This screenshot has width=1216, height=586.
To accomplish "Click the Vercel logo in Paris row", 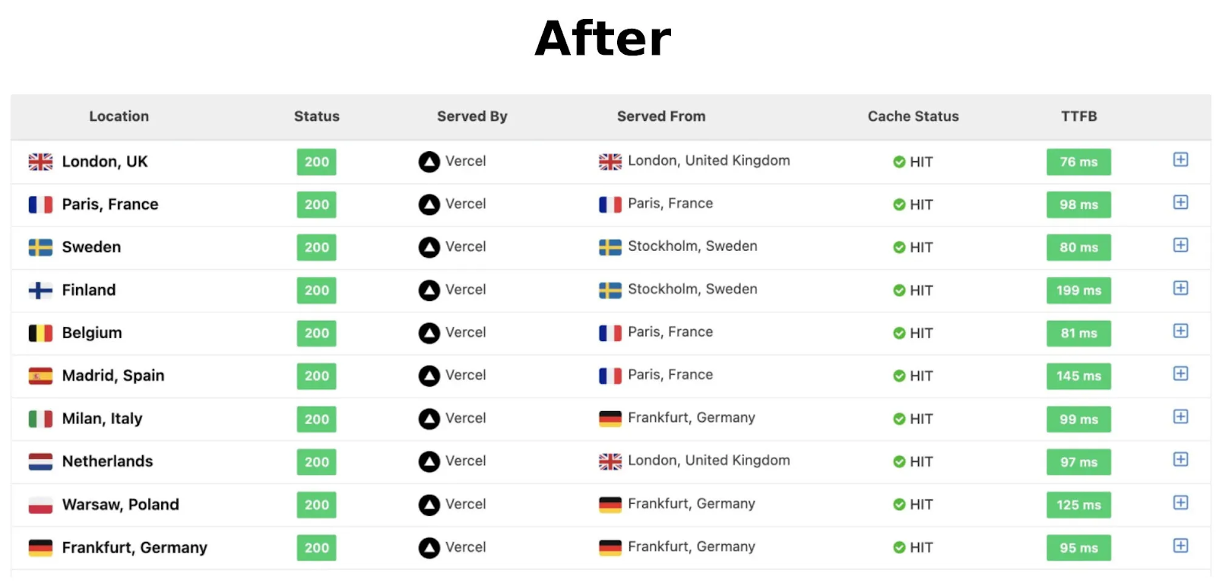I will [x=429, y=204].
